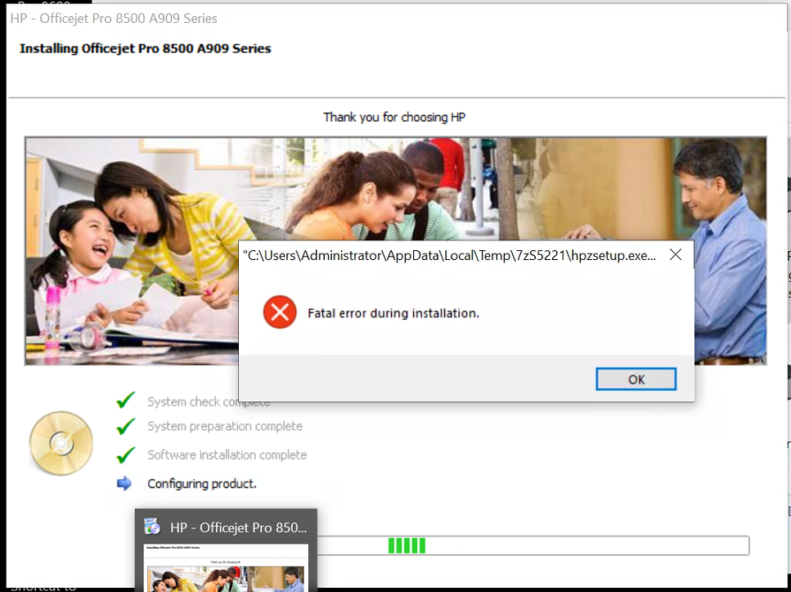The width and height of the screenshot is (791, 592).
Task: Close the hpzsetup.exe error dialog
Action: coord(676,255)
